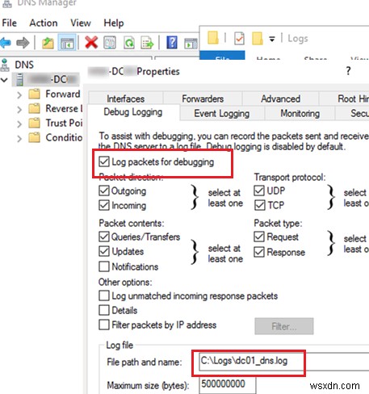Screen dimensions: 369x394
Task: Toggle the Queries/Transfers checkbox
Action: [104, 237]
